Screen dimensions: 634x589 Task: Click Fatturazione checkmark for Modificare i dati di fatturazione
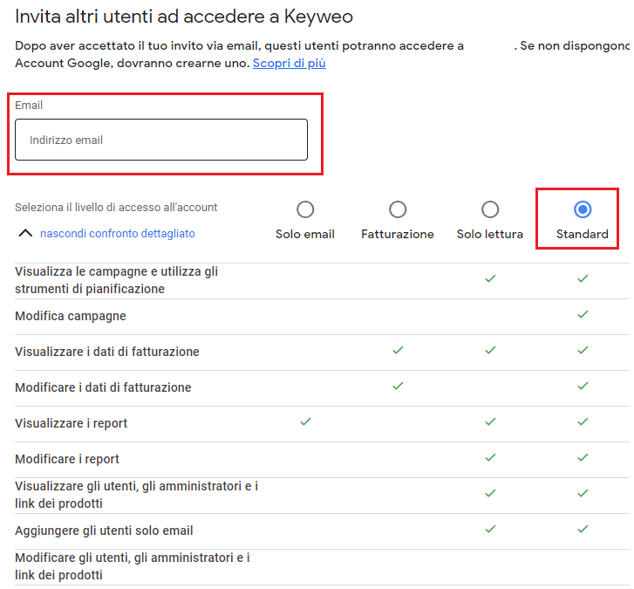(x=398, y=386)
